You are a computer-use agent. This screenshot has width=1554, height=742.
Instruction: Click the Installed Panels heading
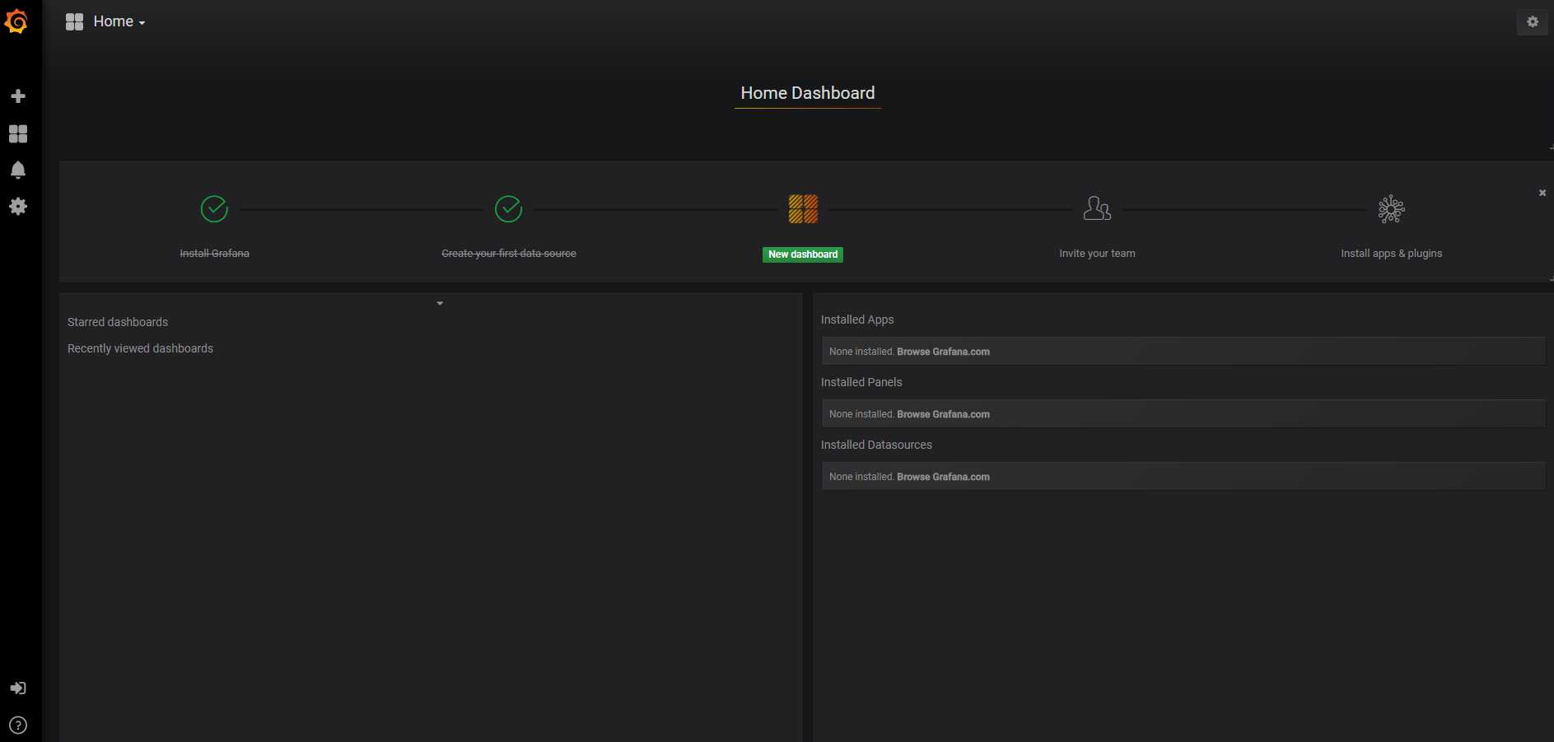point(861,382)
